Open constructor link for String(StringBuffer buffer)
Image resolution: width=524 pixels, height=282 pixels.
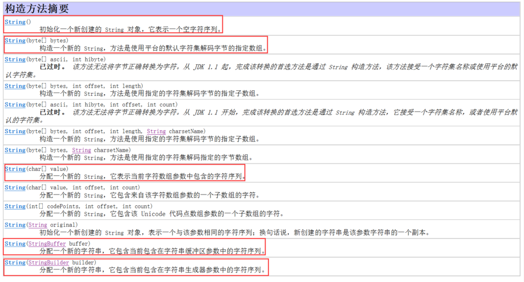click(x=15, y=244)
